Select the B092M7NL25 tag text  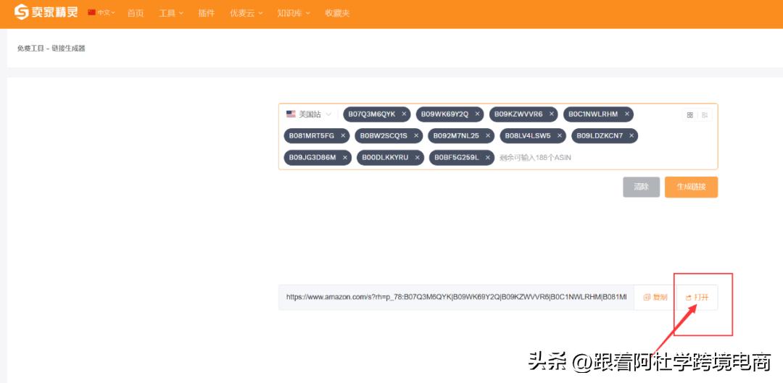tap(456, 135)
